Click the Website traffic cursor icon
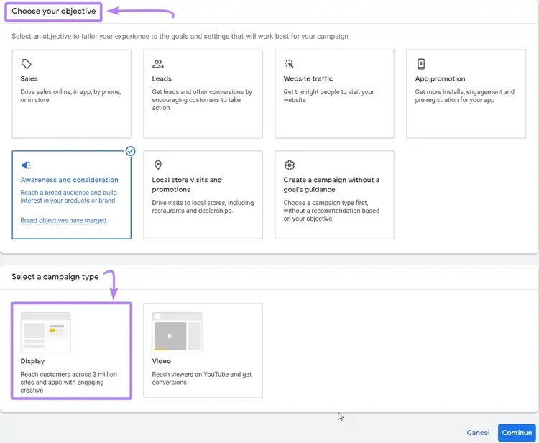 (x=289, y=63)
